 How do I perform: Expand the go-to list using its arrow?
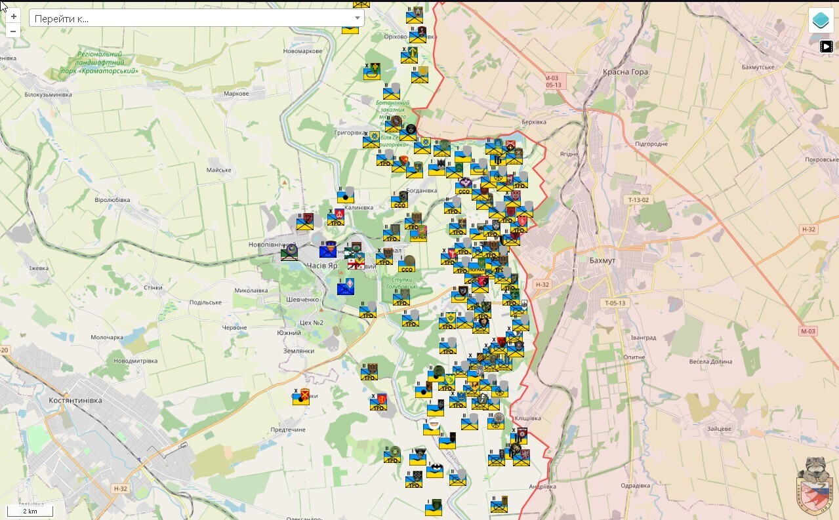358,18
